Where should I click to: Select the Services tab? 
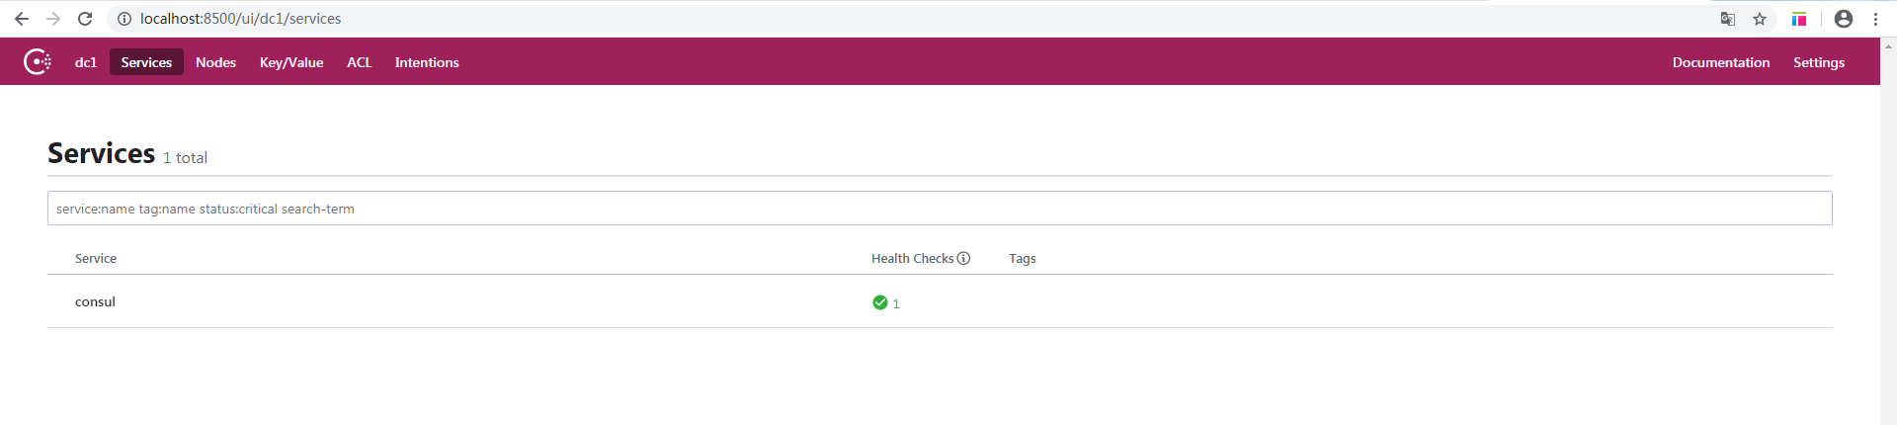(146, 62)
